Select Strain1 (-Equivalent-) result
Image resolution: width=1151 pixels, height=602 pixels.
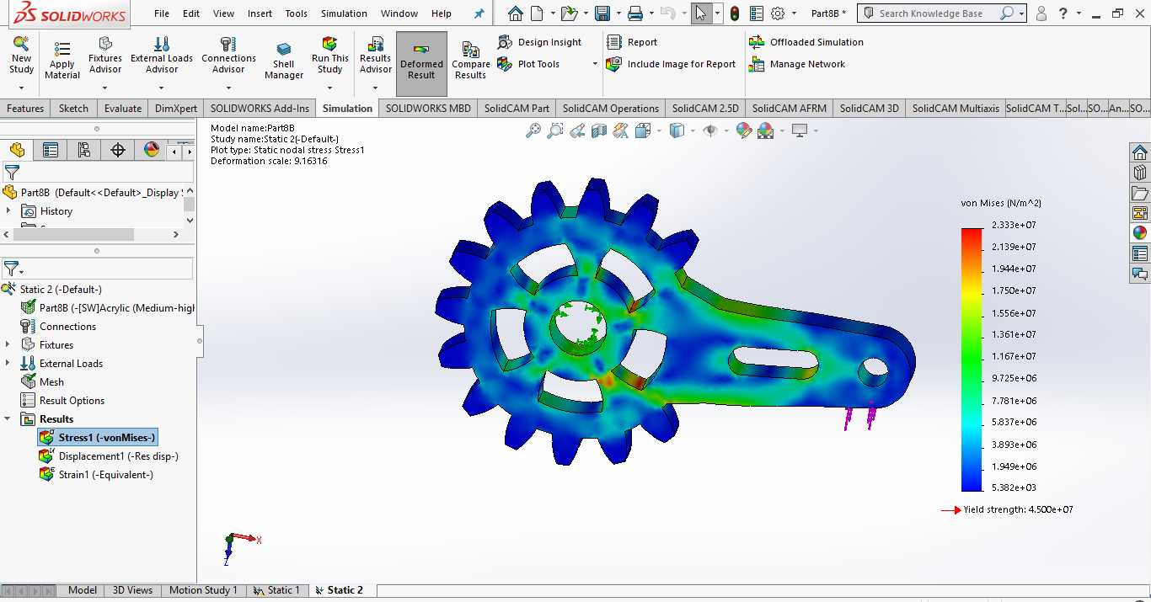(97, 474)
